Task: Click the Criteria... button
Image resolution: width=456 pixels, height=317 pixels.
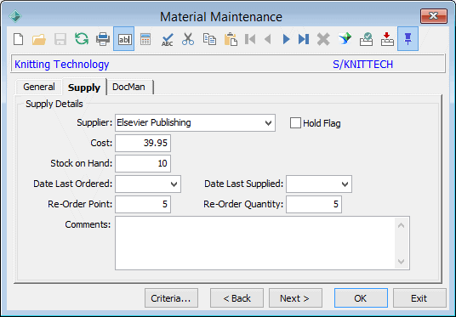Action: click(171, 298)
